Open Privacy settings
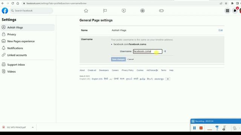This screenshot has height=135, width=241. coord(27,34)
